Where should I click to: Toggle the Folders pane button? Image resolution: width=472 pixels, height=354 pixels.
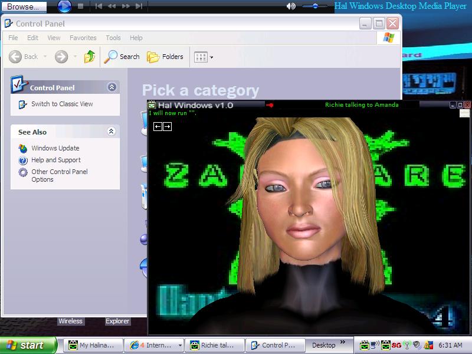pos(165,57)
